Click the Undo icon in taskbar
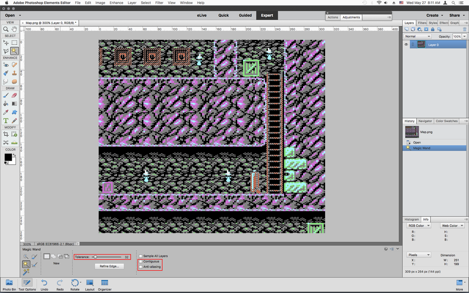469x293 pixels. click(x=44, y=284)
